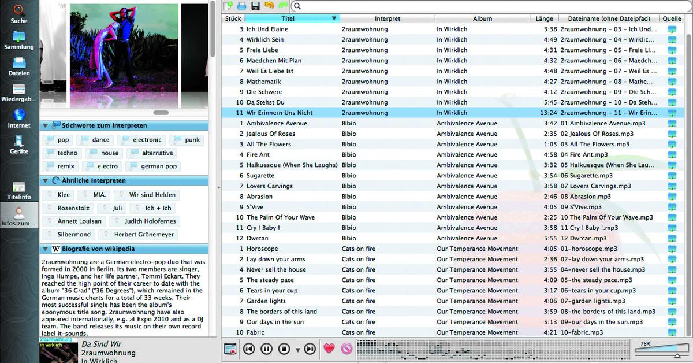Adjust the volume slider at 78%
The width and height of the screenshot is (693, 363).
tap(661, 349)
